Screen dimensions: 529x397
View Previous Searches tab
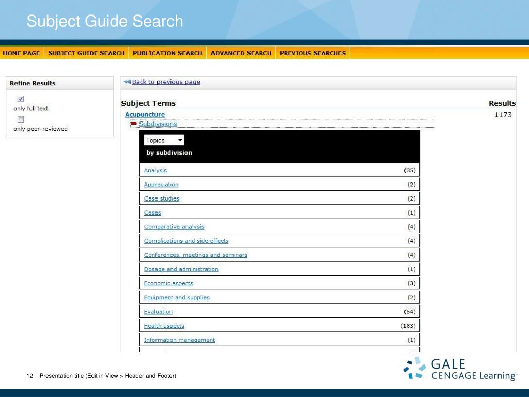pyautogui.click(x=313, y=53)
